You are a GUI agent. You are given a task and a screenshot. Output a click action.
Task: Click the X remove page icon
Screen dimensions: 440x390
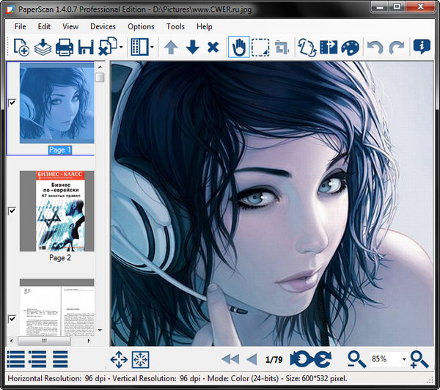click(213, 47)
